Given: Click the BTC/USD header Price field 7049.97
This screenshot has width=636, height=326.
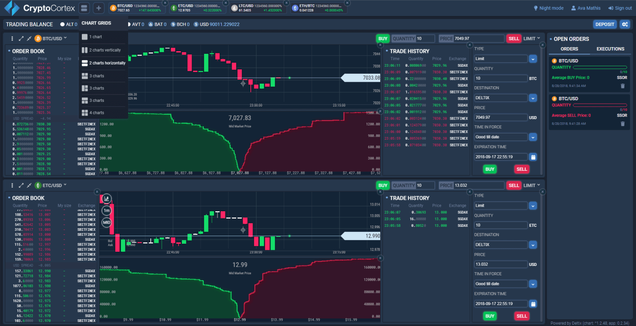Looking at the screenshot, I should point(471,39).
